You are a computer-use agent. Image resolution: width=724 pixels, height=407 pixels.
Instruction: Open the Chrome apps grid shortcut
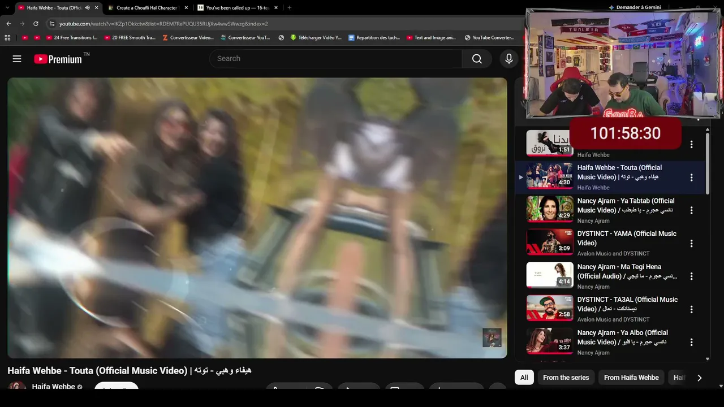point(7,38)
